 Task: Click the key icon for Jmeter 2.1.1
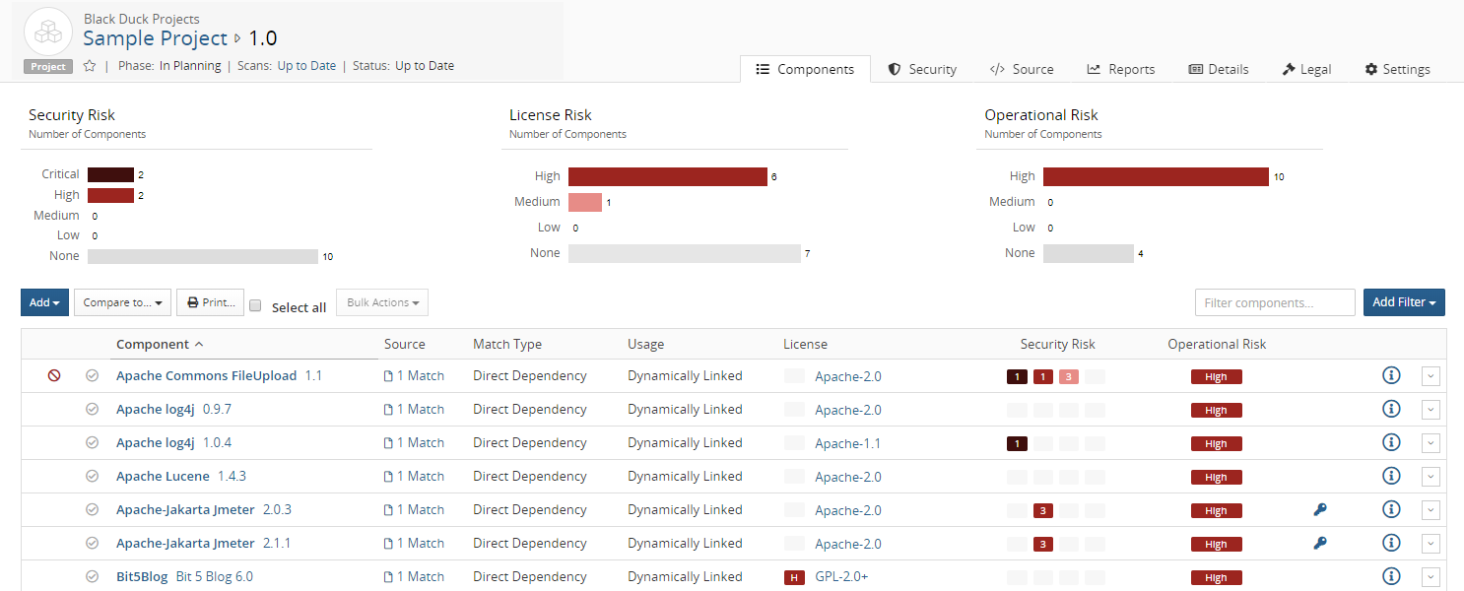(x=1320, y=543)
